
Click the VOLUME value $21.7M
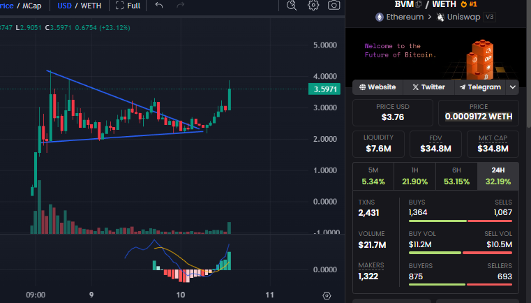372,245
